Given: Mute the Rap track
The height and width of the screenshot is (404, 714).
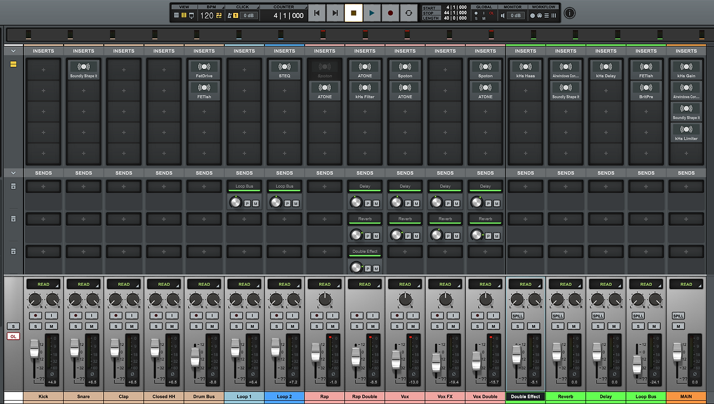Looking at the screenshot, I should tap(332, 326).
